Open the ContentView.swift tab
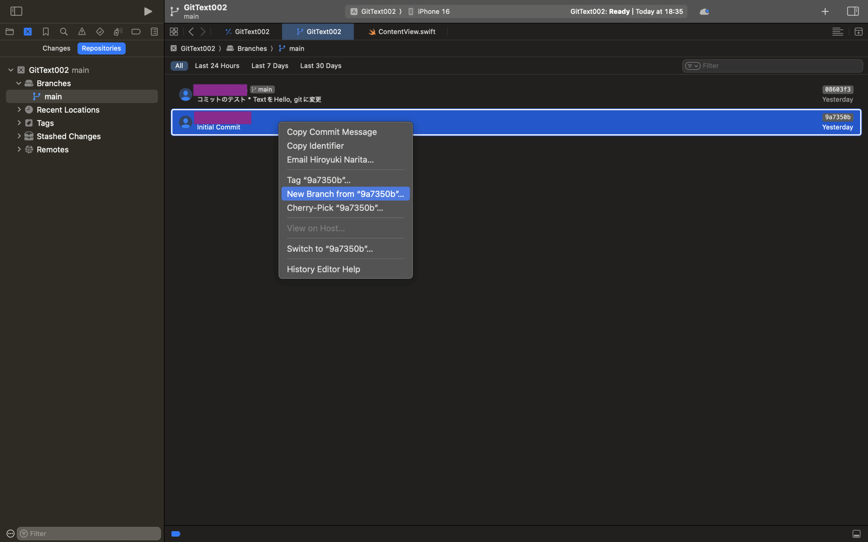 [x=402, y=32]
